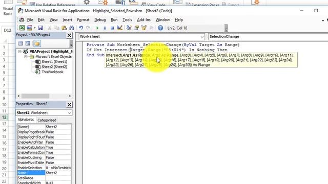Image resolution: width=328 pixels, height=184 pixels.
Task: Open the File menu
Action: [x=30, y=20]
